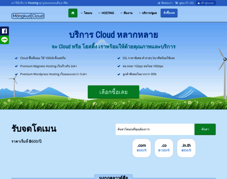
Task: Click the บริการ Cloud หลากหลาย headline
Action: tap(113, 35)
